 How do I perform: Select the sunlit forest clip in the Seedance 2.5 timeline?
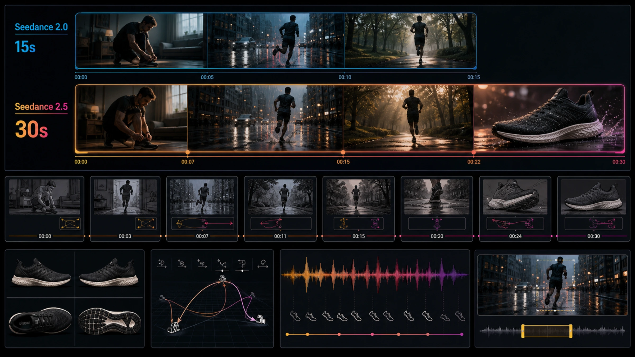point(408,118)
